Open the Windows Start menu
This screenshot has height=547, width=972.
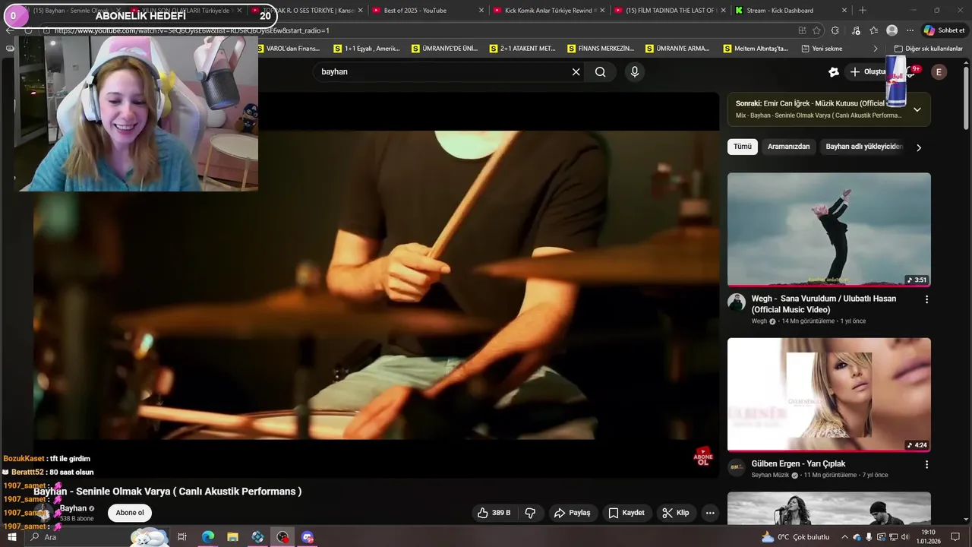point(12,537)
